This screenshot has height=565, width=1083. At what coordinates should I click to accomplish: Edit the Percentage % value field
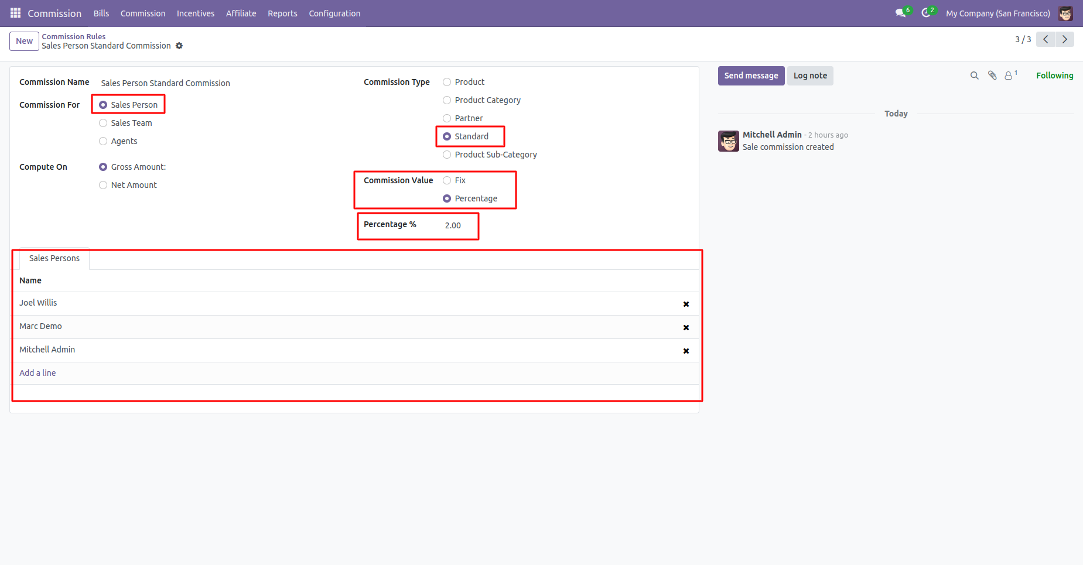(x=459, y=225)
